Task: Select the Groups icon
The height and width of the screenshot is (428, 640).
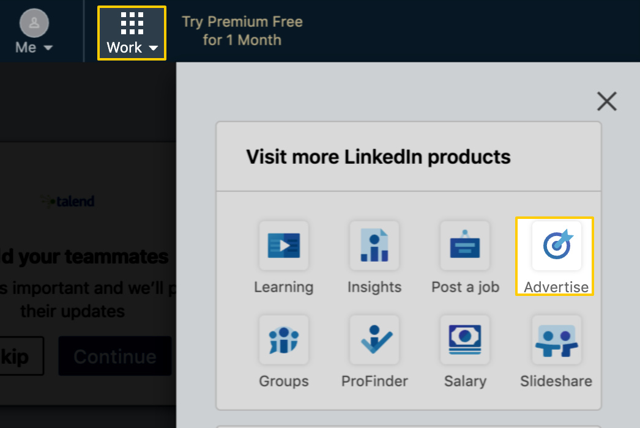Action: click(x=283, y=340)
